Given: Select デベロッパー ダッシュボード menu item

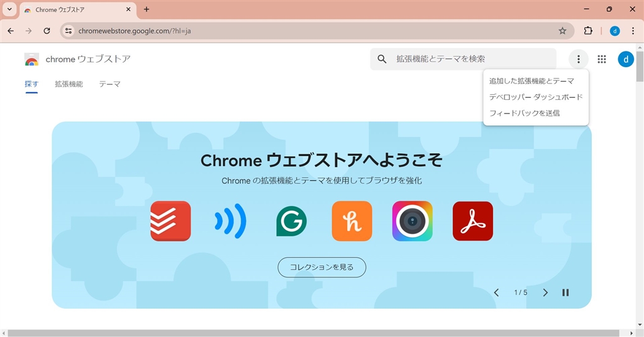Looking at the screenshot, I should [536, 97].
